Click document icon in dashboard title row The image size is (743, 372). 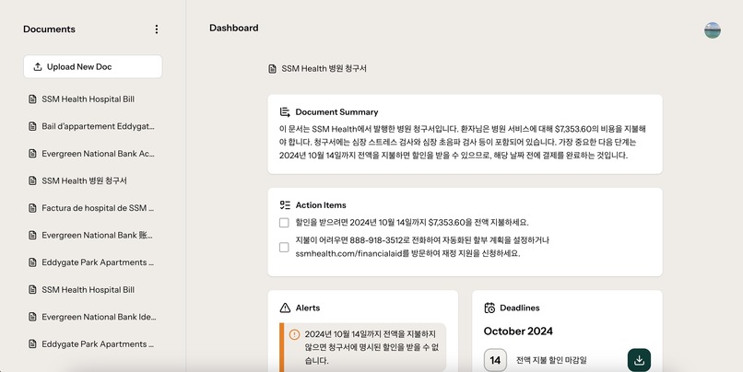[273, 69]
